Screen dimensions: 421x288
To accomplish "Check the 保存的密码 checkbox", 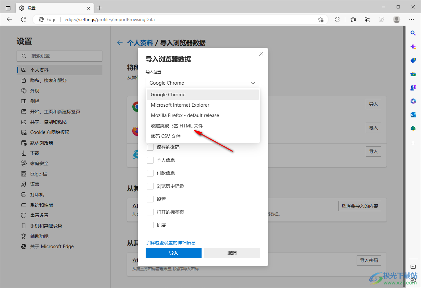I will 150,147.
